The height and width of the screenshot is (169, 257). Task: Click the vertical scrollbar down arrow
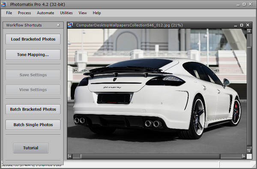(x=249, y=151)
